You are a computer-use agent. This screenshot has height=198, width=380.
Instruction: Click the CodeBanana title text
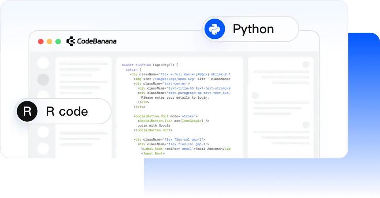[97, 41]
